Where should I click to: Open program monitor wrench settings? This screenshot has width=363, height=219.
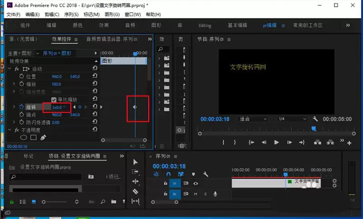pyautogui.click(x=315, y=119)
